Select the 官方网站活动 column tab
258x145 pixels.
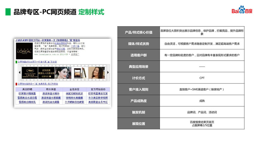[98, 89]
